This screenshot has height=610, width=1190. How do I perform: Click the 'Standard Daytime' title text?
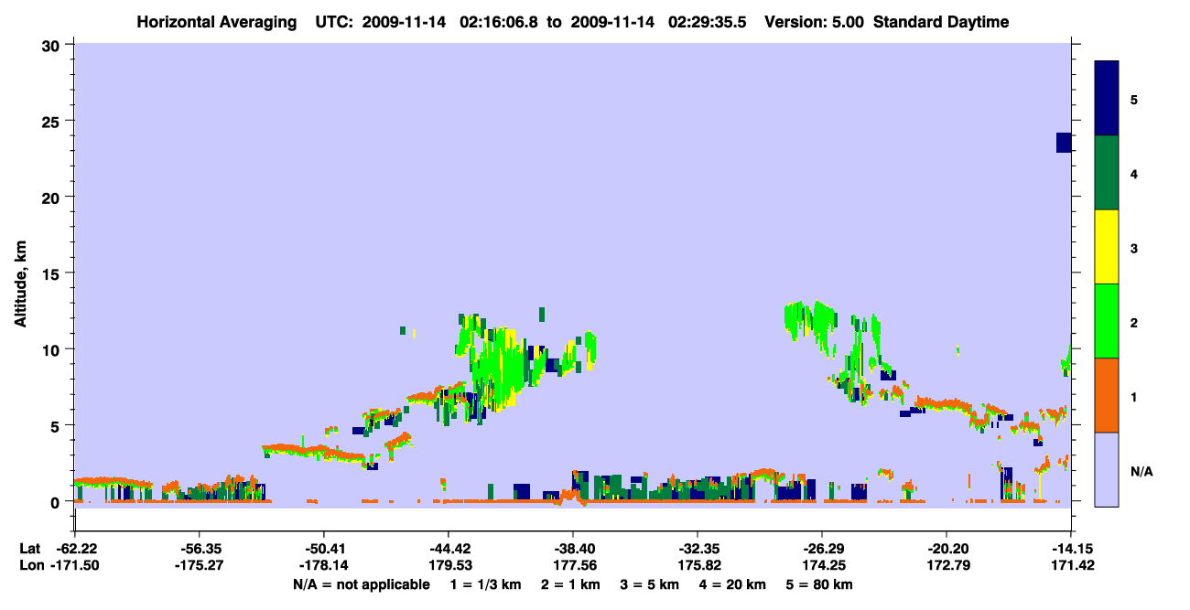click(941, 22)
